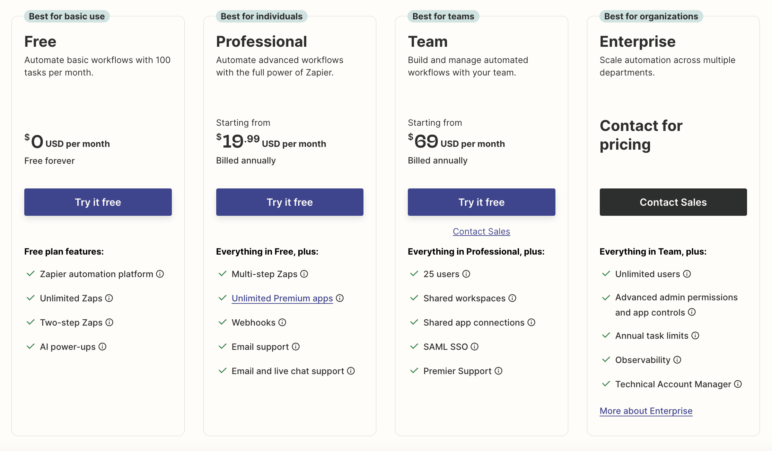Click info icon next to Zapier automation platform

pyautogui.click(x=160, y=274)
